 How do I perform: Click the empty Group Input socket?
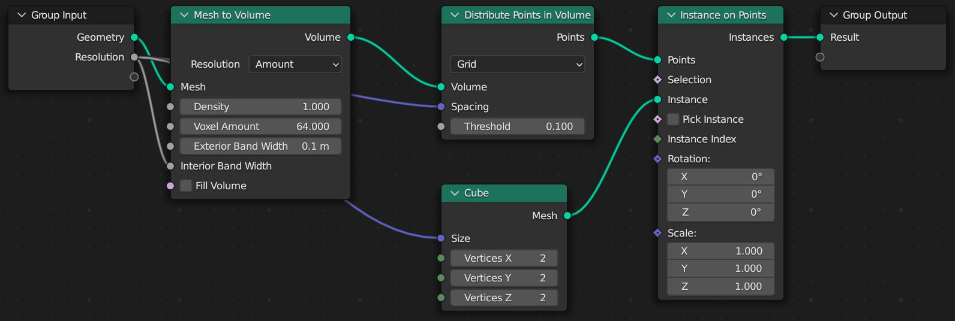(134, 77)
